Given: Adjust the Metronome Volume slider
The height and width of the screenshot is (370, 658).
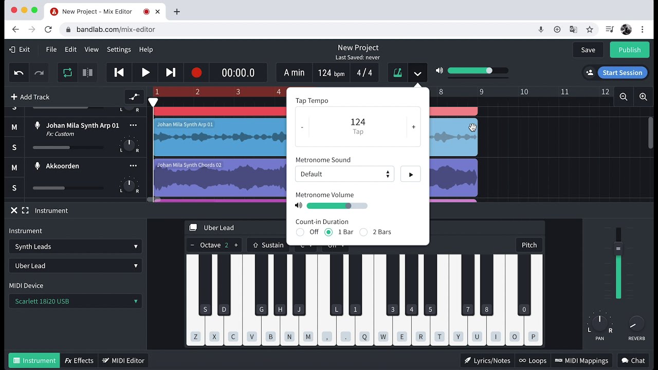Looking at the screenshot, I should [337, 206].
